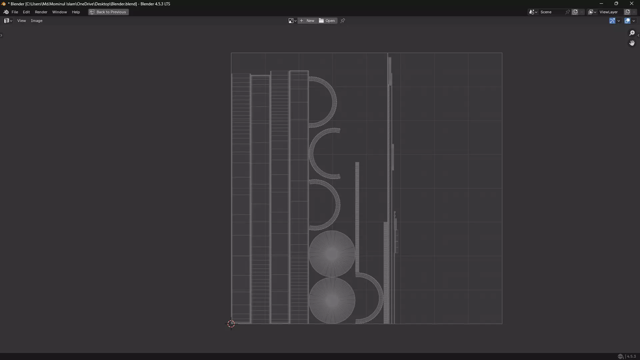Click the Zoom view magnifier icon

632,33
